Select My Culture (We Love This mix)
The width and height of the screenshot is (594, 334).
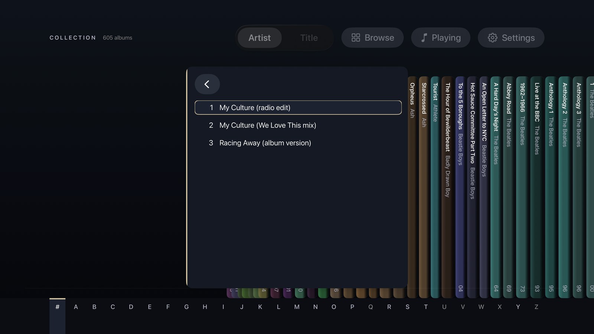(x=298, y=125)
